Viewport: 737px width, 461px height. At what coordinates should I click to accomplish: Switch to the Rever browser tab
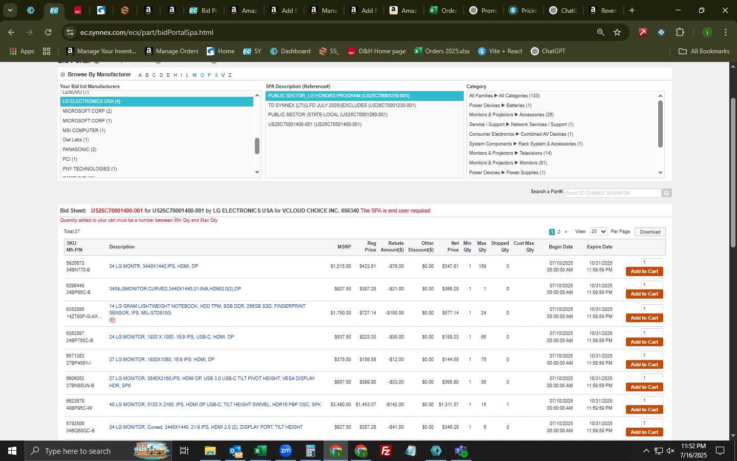click(603, 10)
